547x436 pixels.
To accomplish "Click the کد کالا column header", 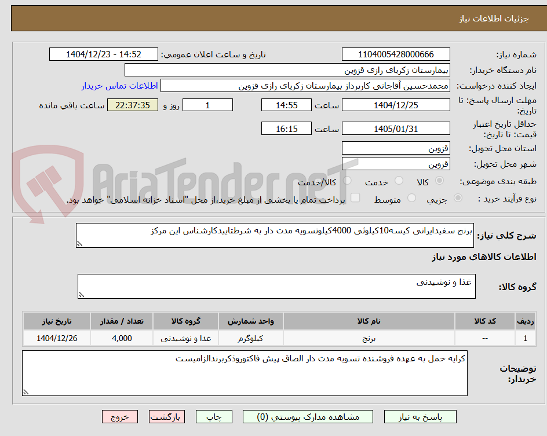I will (x=485, y=321).
